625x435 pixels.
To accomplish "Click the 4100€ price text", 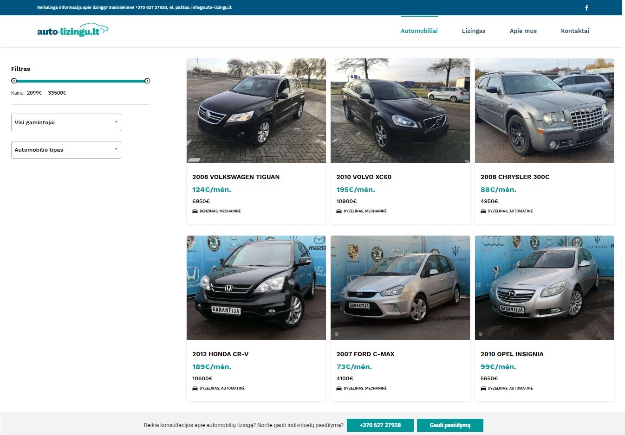I will (345, 378).
